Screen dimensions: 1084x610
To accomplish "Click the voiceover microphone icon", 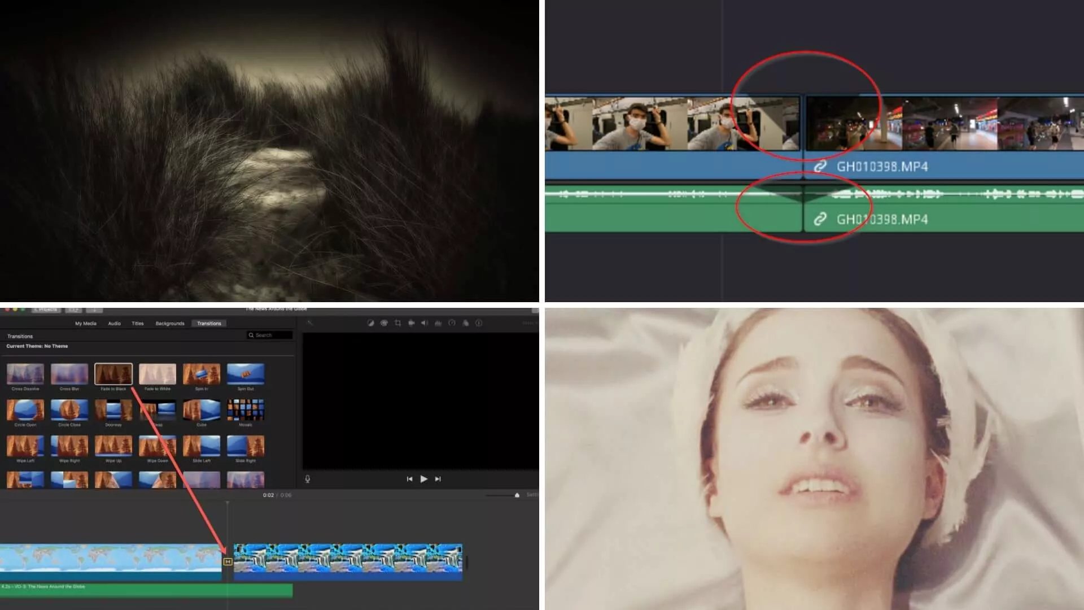I will click(308, 479).
